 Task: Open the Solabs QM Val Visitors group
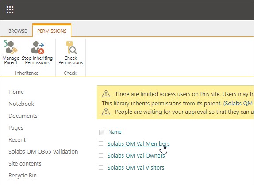tap(136, 167)
